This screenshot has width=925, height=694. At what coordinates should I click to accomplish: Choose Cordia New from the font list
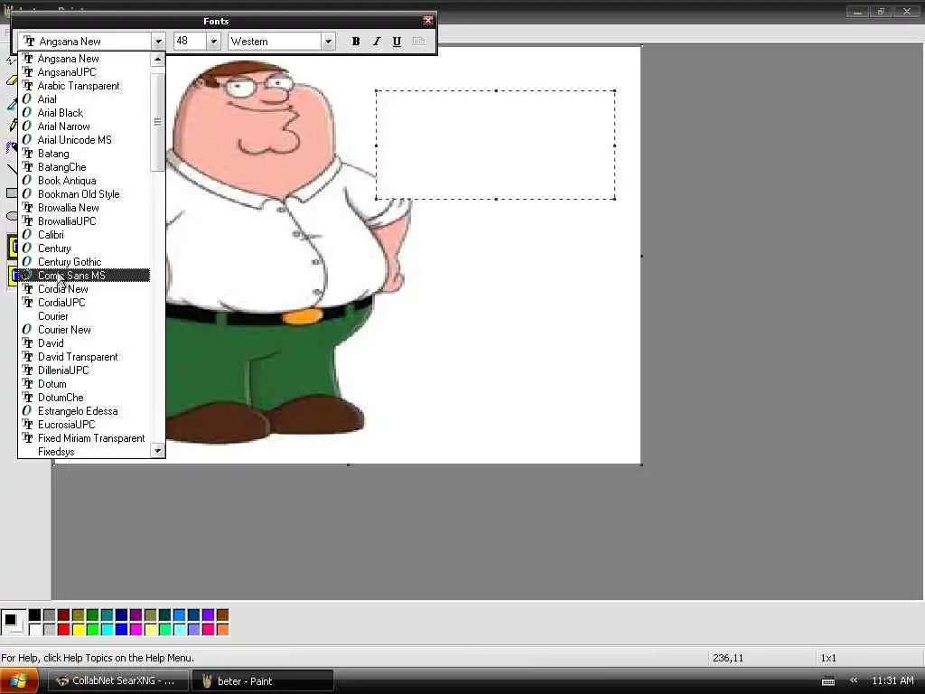[84, 289]
